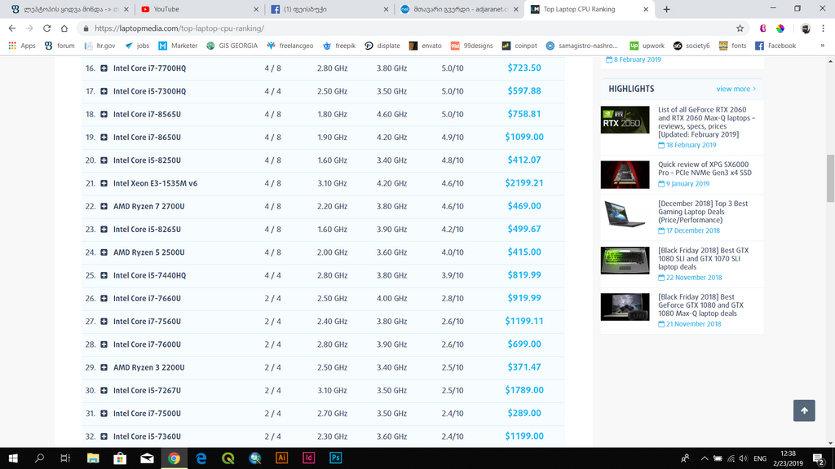The height and width of the screenshot is (469, 835).
Task: Open 'view more' link in Highlights
Action: (736, 89)
